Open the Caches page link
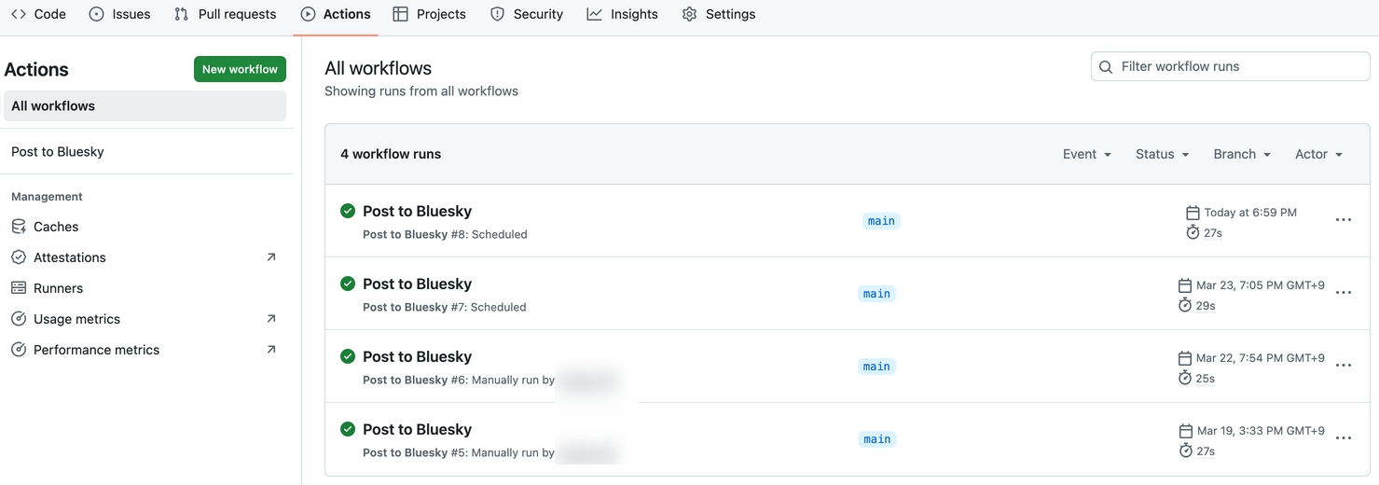The image size is (1379, 485). (56, 227)
